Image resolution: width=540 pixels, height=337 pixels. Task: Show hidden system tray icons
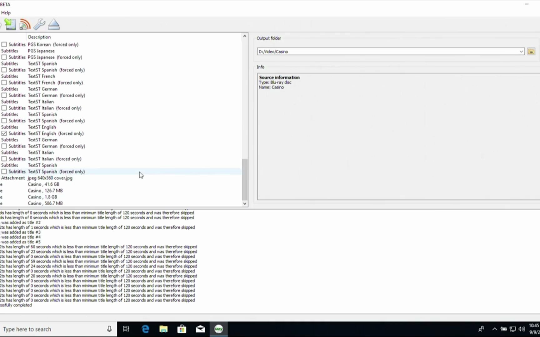click(494, 329)
